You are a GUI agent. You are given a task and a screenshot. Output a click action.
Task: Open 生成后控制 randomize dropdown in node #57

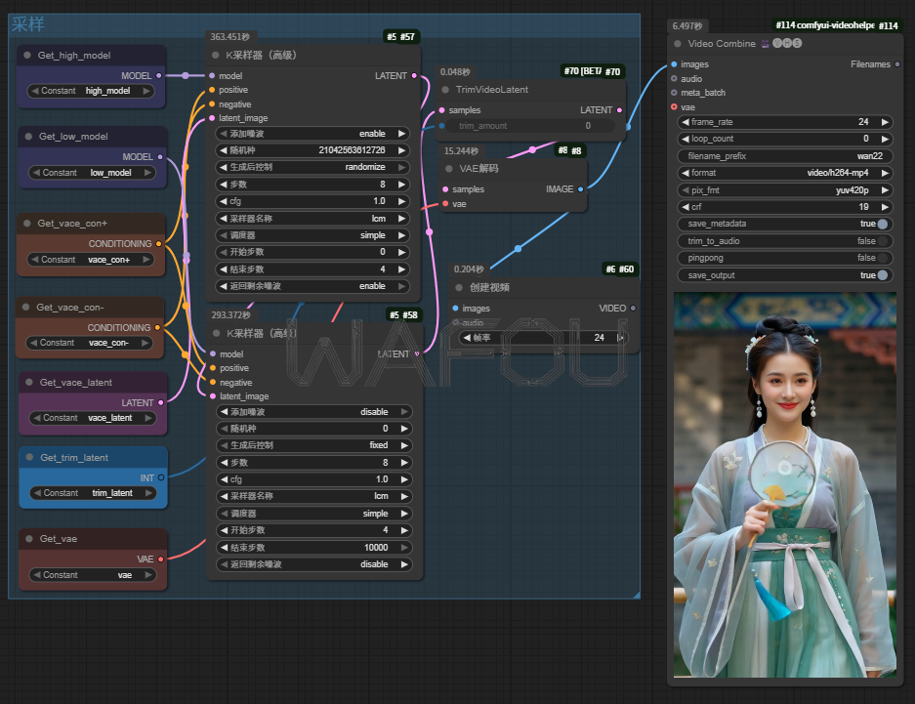[312, 167]
